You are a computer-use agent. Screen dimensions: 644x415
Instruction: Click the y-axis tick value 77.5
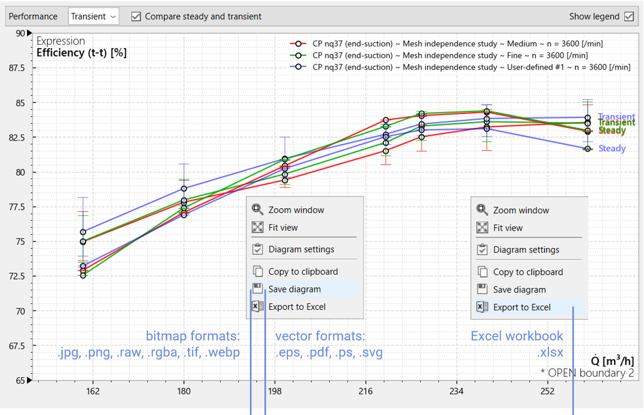tap(17, 207)
